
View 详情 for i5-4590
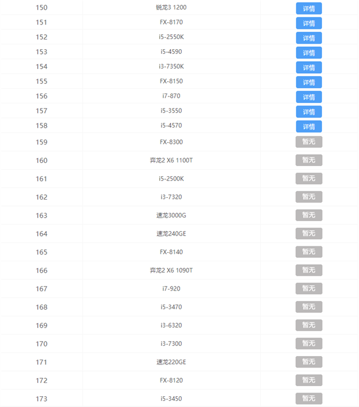click(x=309, y=53)
